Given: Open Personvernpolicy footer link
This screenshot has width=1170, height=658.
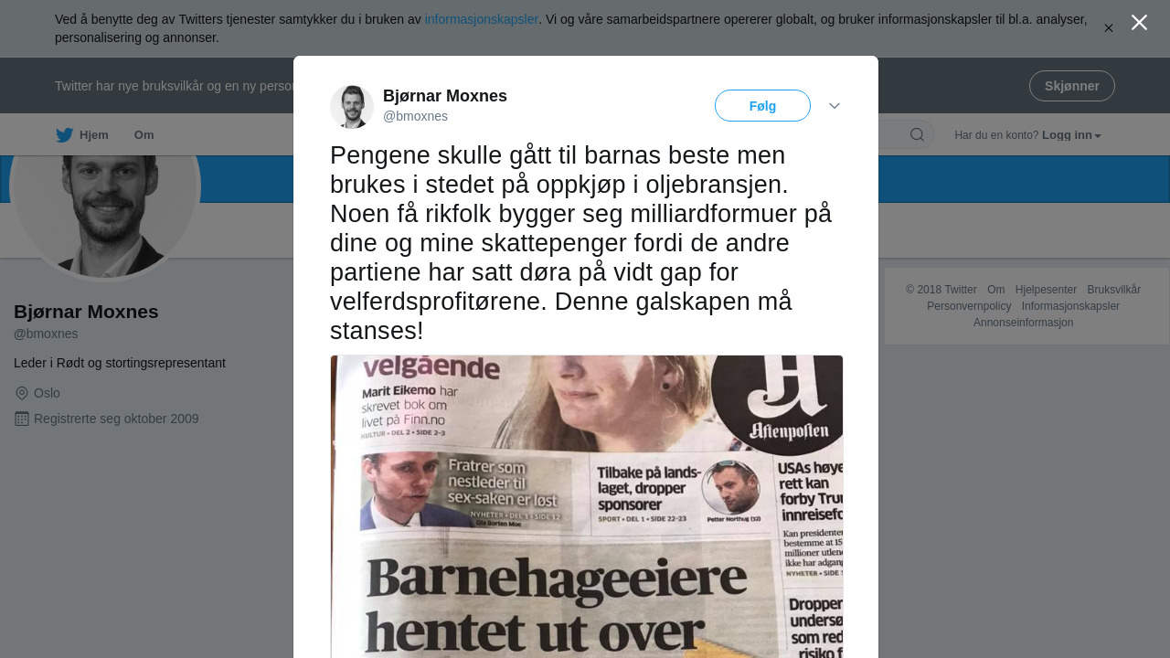Looking at the screenshot, I should [x=969, y=306].
